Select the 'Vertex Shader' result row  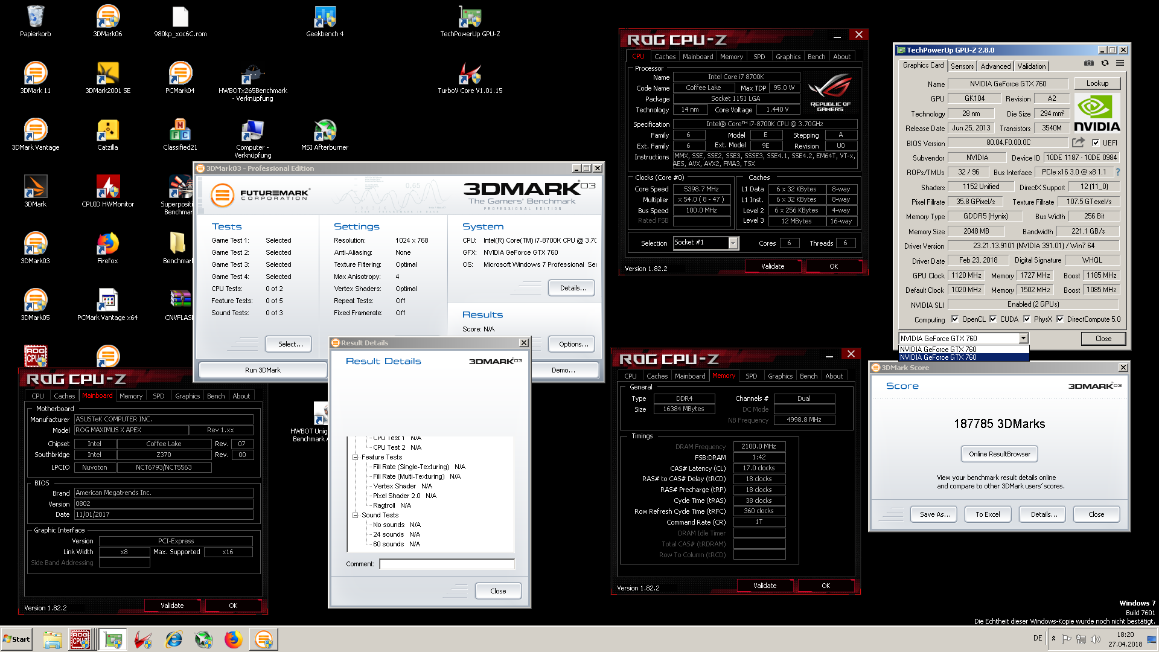pos(402,486)
